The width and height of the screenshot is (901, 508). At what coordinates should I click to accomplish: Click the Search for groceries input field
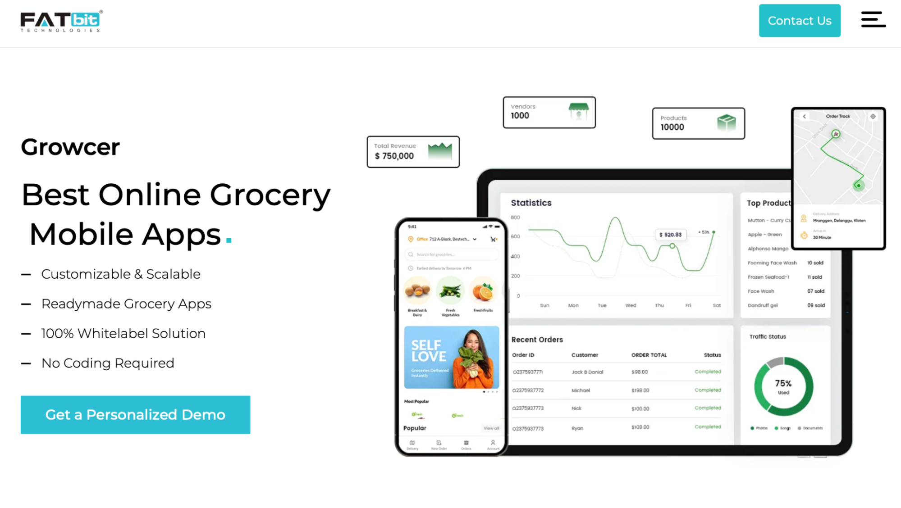[450, 254]
